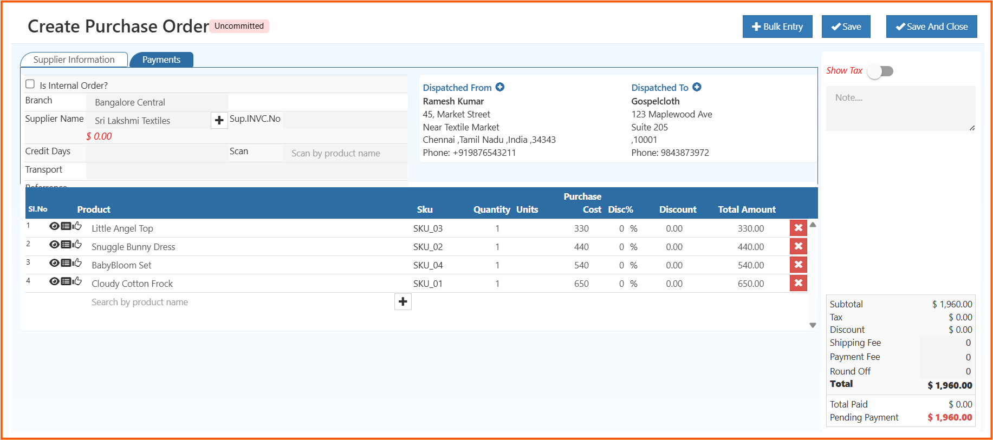Remove the Little Angel Top line item

(x=798, y=228)
